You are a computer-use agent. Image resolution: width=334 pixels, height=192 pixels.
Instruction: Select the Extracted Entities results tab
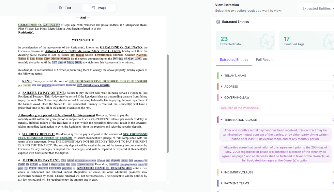(234, 60)
